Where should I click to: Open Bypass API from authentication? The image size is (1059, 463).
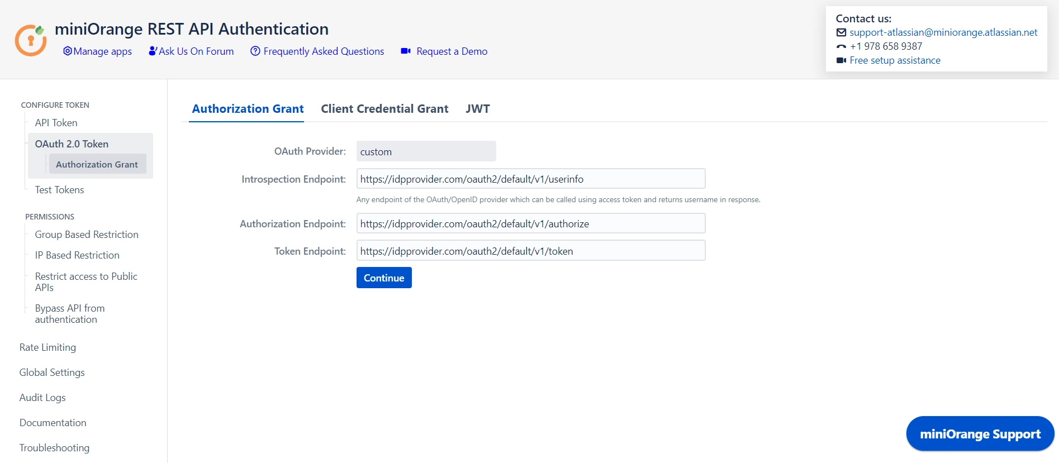70,314
